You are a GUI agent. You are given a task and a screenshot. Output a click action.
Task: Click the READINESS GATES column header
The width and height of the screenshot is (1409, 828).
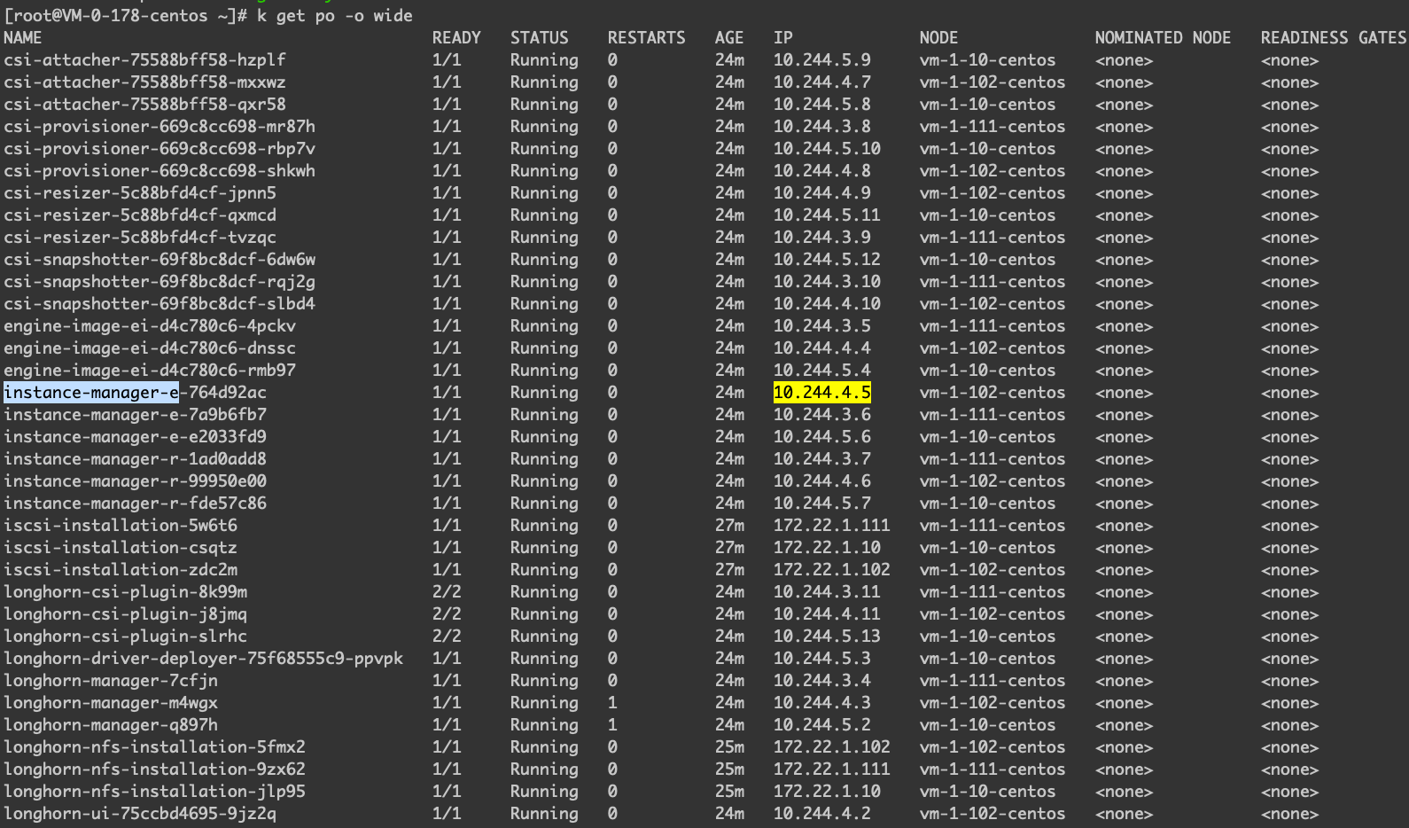click(1333, 38)
